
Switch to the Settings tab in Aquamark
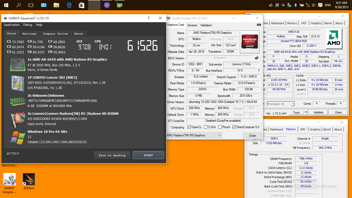(x=29, y=34)
